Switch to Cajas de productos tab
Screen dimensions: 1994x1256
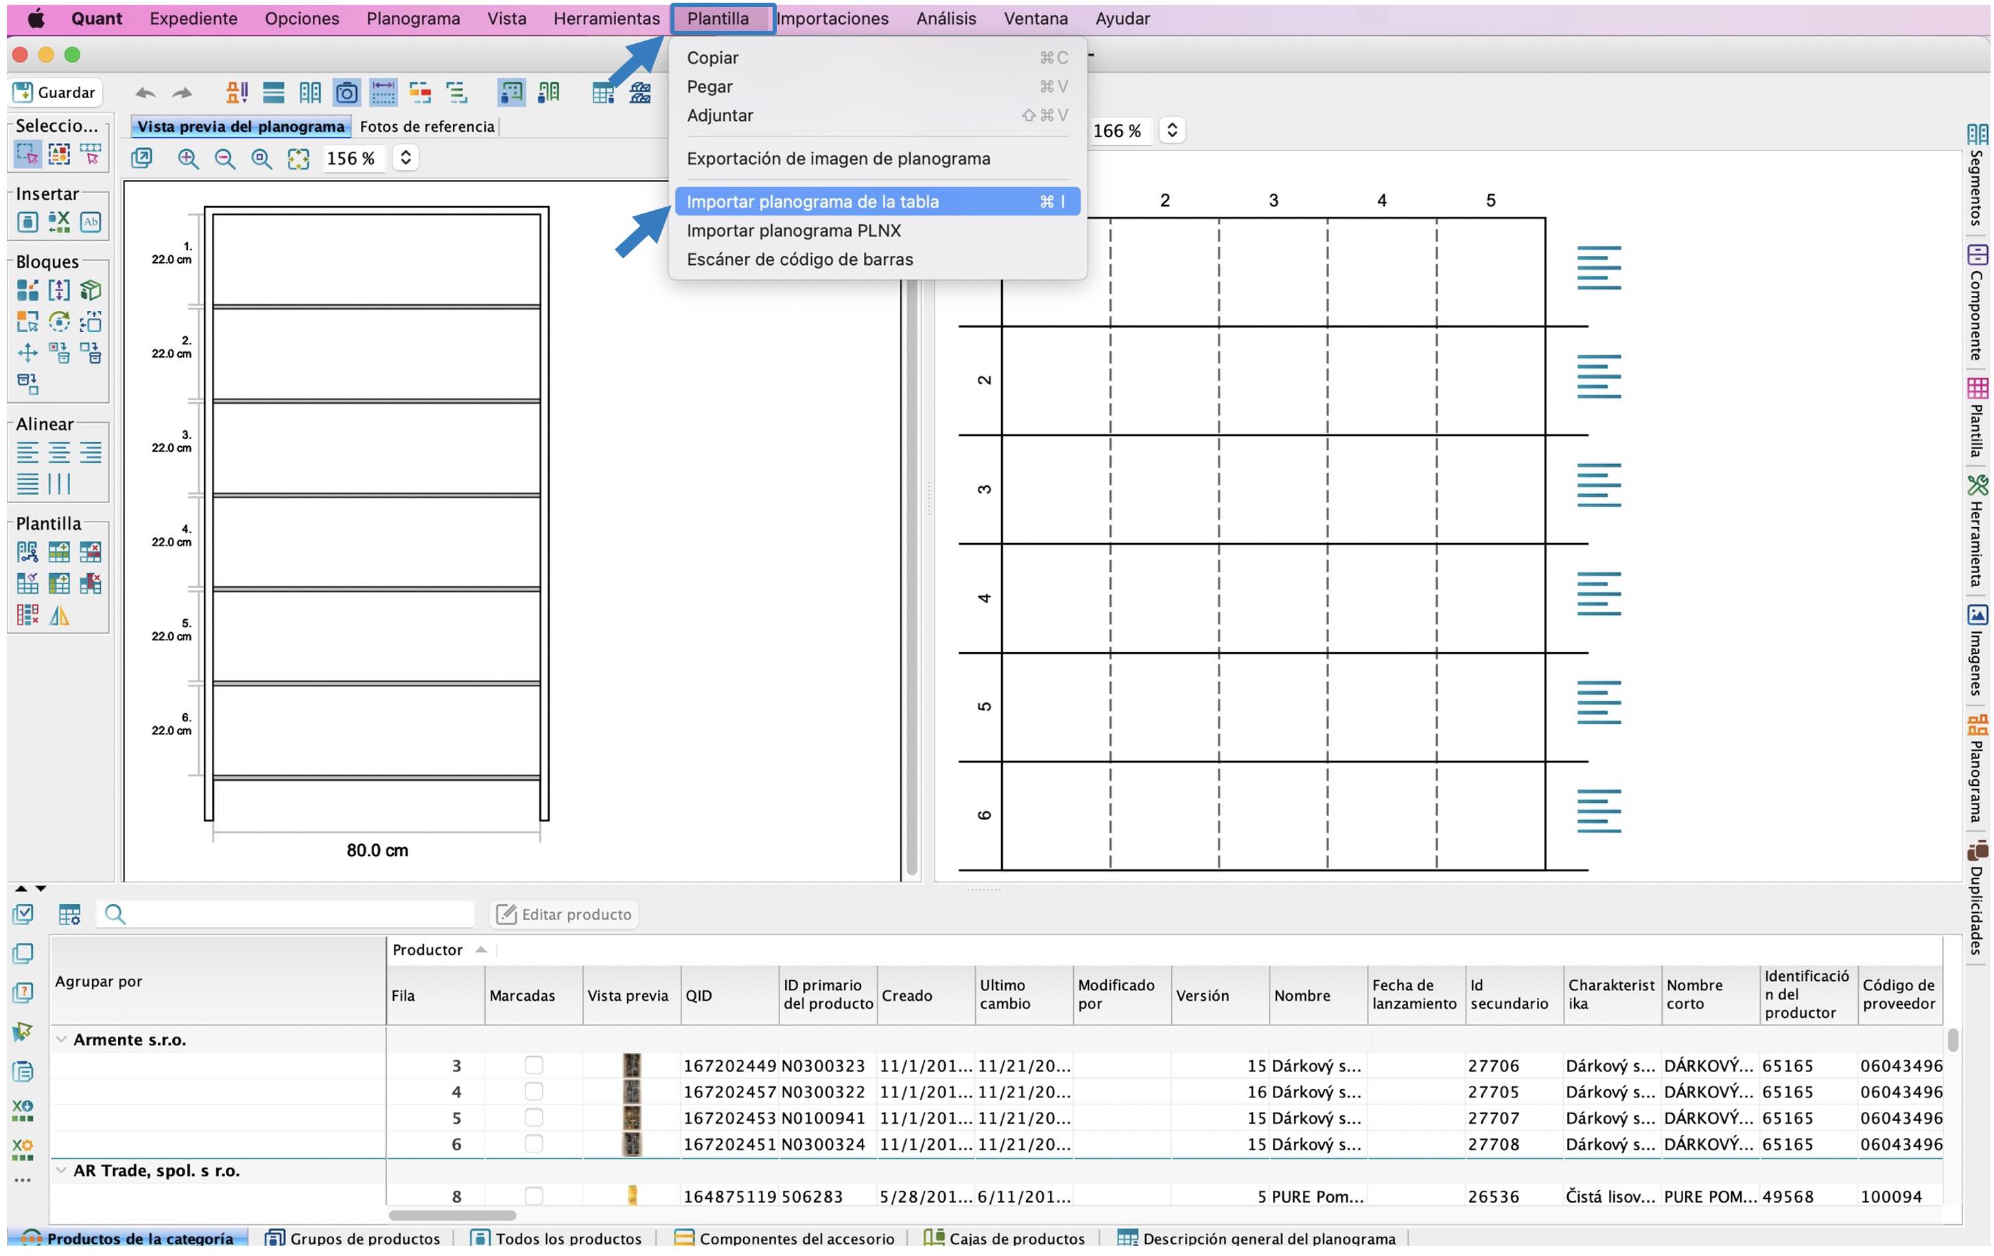click(x=1005, y=1237)
